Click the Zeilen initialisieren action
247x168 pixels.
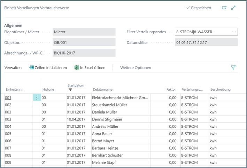pos(48,68)
